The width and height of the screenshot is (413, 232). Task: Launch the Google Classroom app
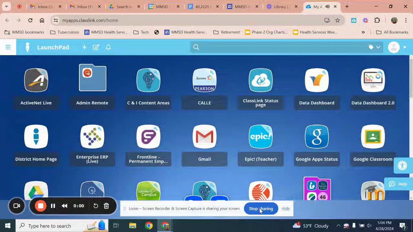(373, 137)
